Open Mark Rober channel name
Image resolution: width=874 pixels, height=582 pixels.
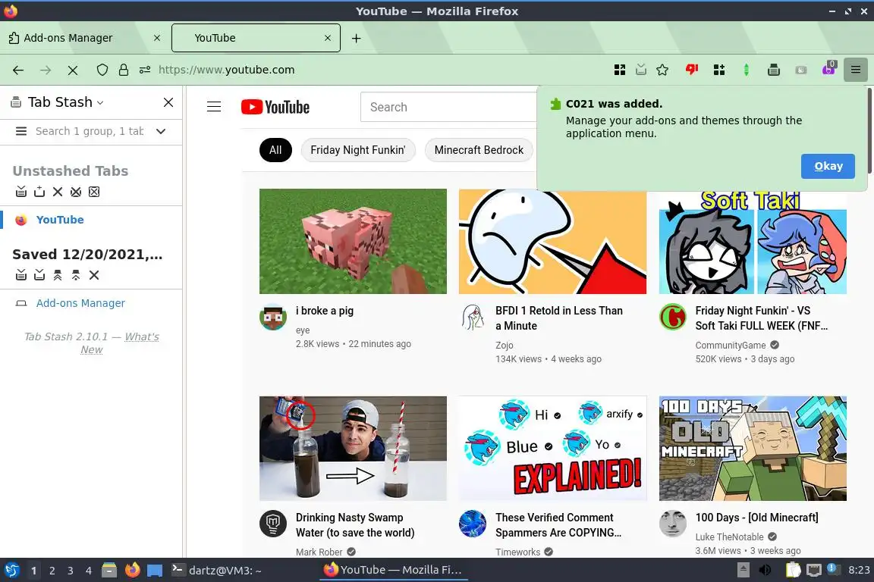(x=319, y=552)
